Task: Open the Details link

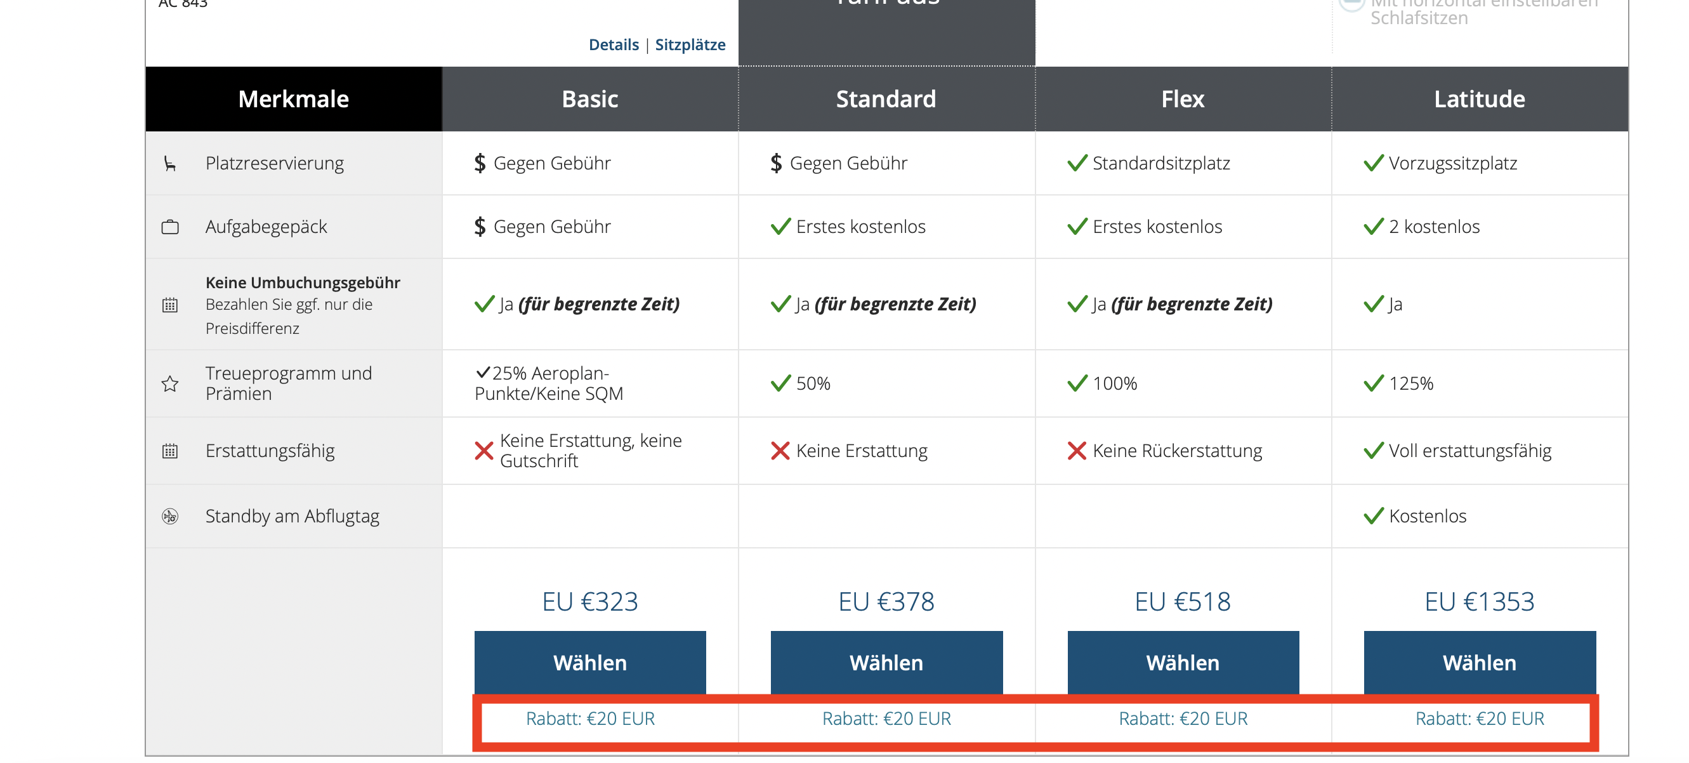Action: click(x=613, y=44)
